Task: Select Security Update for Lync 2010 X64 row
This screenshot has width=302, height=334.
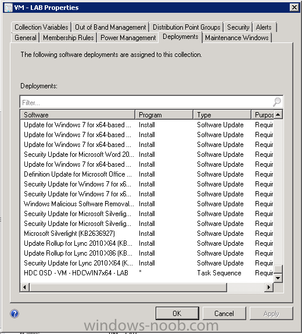Action: tap(147, 263)
